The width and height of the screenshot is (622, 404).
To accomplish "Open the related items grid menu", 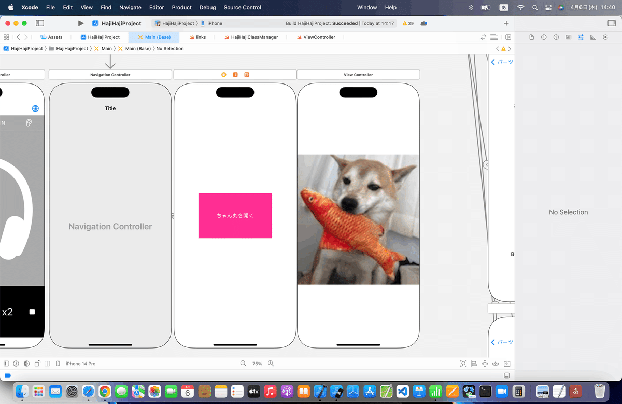I will pyautogui.click(x=6, y=37).
